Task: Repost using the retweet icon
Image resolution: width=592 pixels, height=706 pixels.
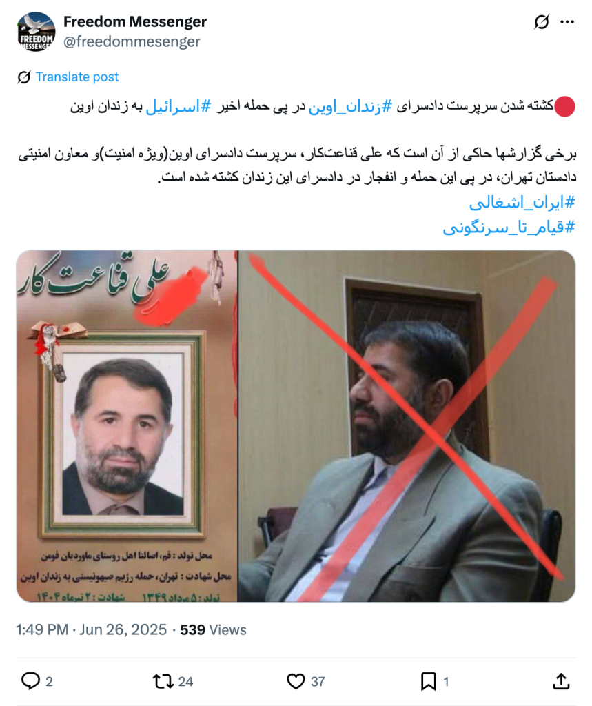Action: (163, 681)
